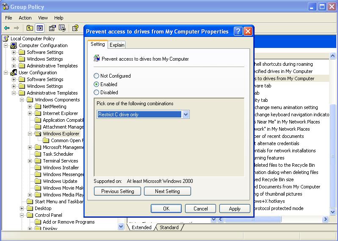Viewport: 338px width, 241px height.
Task: Collapse the Computer Configuration node
Action: 6,45
